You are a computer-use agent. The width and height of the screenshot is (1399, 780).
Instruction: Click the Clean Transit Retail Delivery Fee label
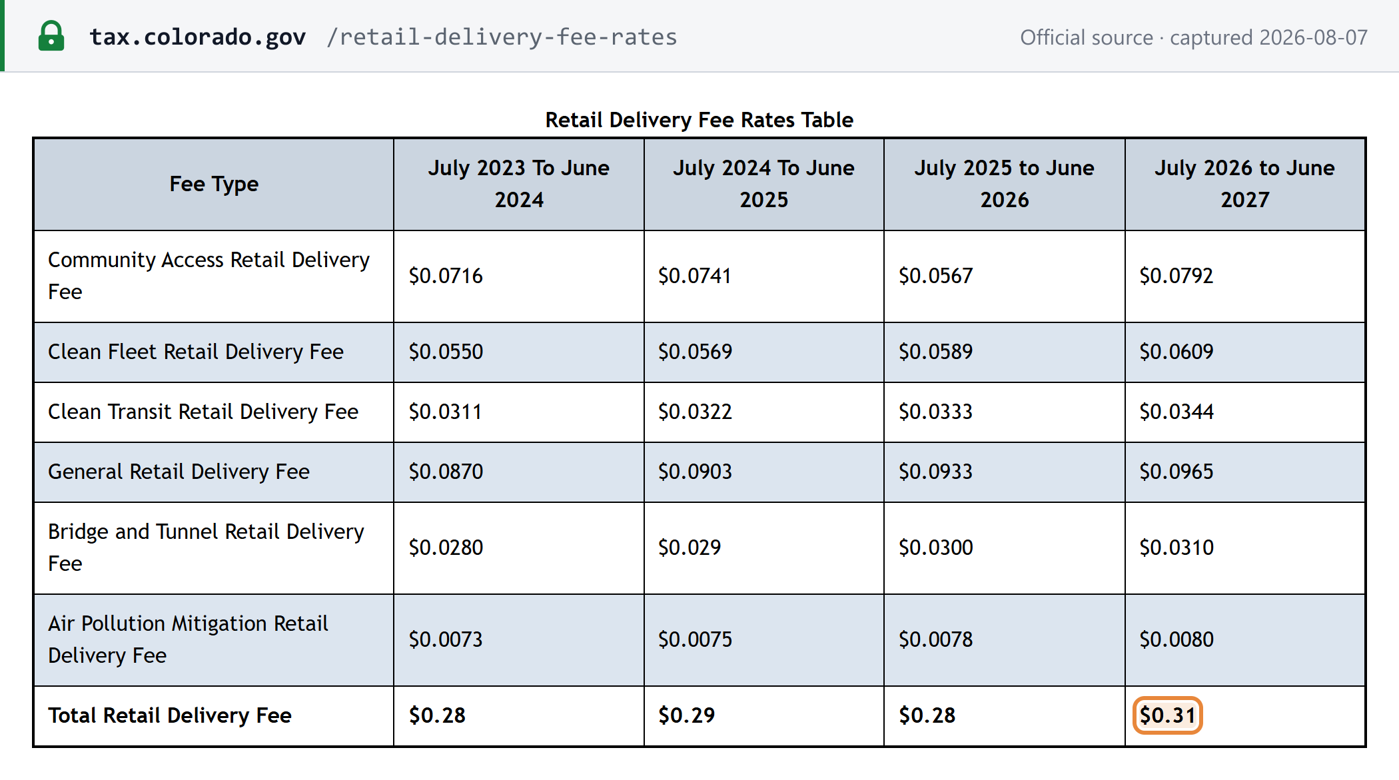click(203, 412)
